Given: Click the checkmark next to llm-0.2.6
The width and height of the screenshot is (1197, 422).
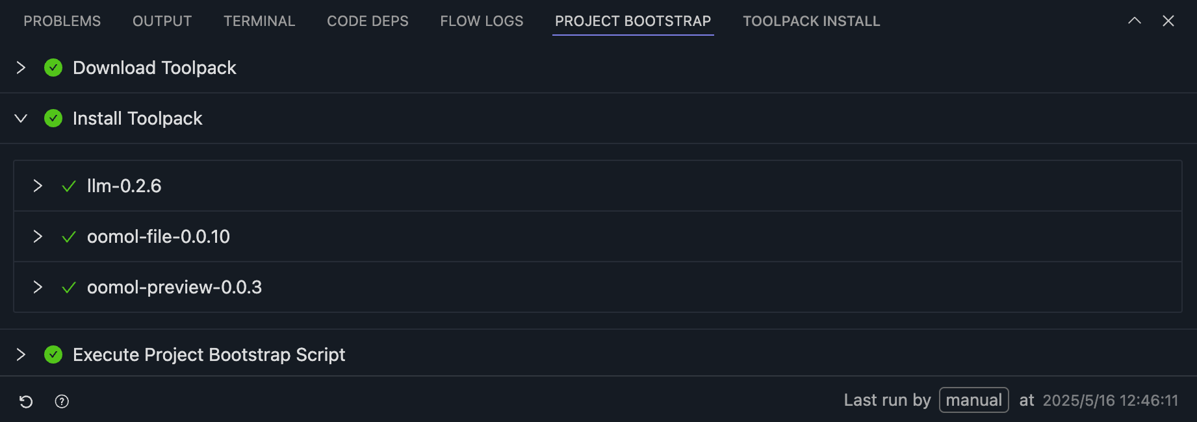Looking at the screenshot, I should pyautogui.click(x=69, y=186).
